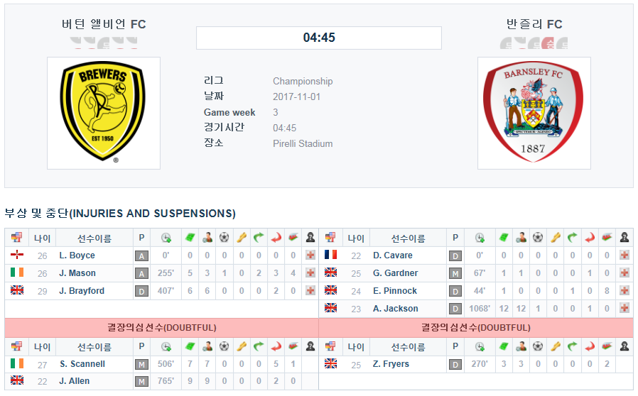This screenshot has height=396, width=638.
Task: Click the 04:45 kickoff time box
Action: (x=319, y=38)
